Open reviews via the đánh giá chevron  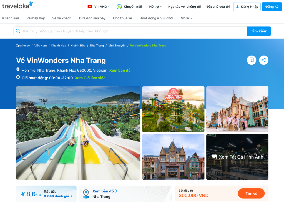click(72, 196)
